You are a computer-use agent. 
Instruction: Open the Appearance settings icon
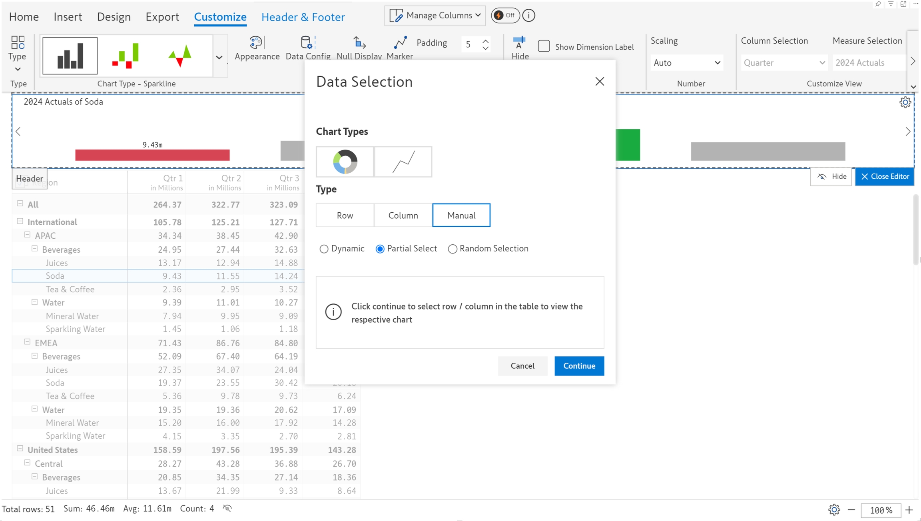tap(256, 43)
